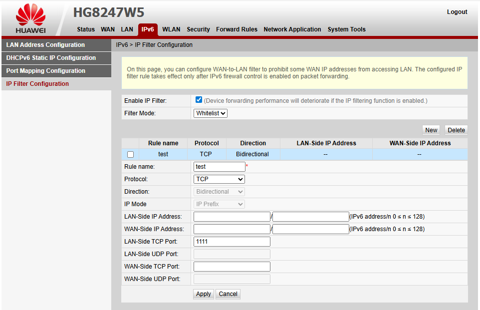Go to the Network Application tab
The image size is (480, 310).
pyautogui.click(x=292, y=29)
